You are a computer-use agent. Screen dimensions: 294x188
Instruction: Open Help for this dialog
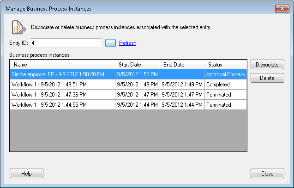26,174
